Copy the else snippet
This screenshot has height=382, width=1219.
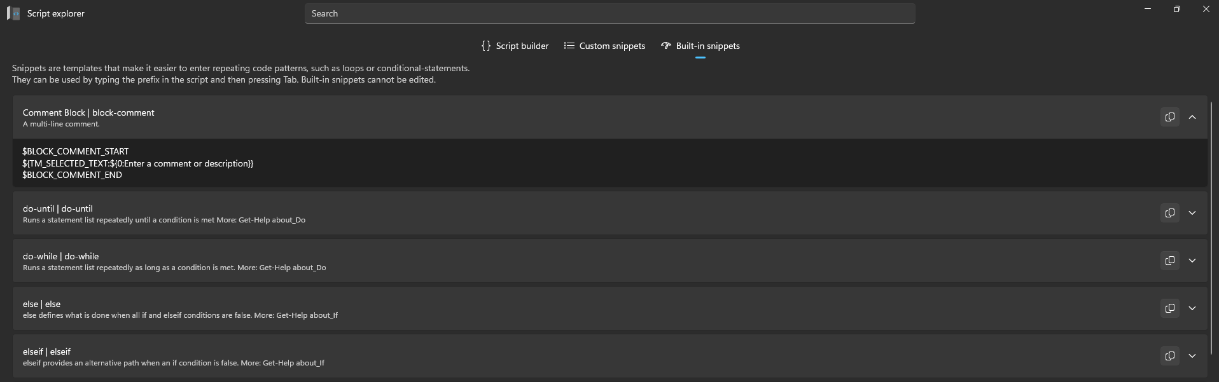[1169, 308]
